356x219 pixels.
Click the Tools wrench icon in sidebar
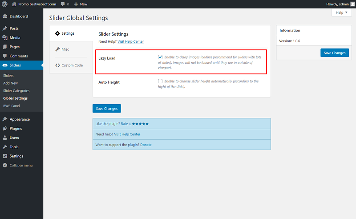[5, 147]
